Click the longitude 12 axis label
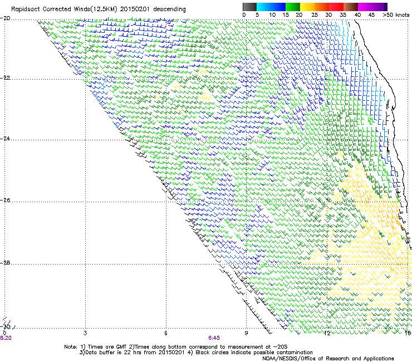 point(327,333)
